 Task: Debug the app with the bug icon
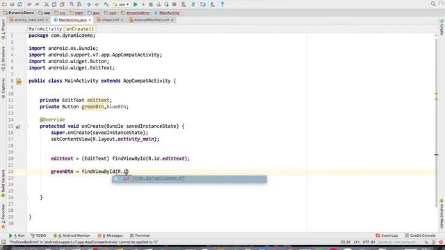(x=151, y=4)
